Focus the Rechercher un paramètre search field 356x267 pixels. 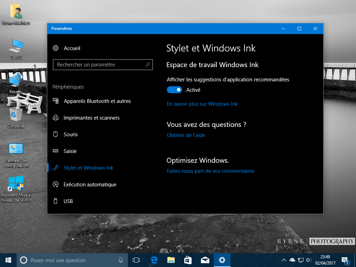click(103, 65)
